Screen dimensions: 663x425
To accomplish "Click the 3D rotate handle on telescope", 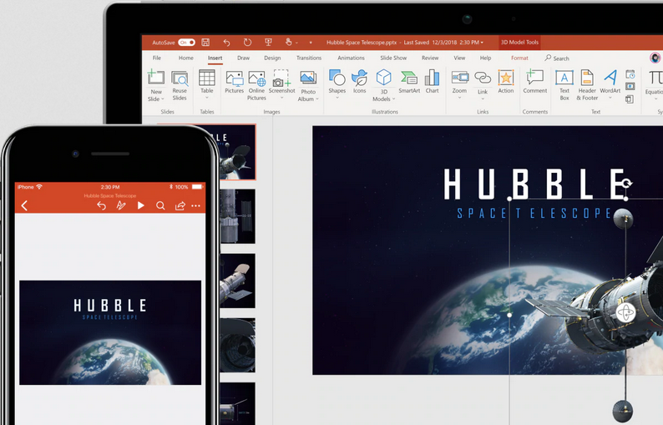I will [x=626, y=313].
